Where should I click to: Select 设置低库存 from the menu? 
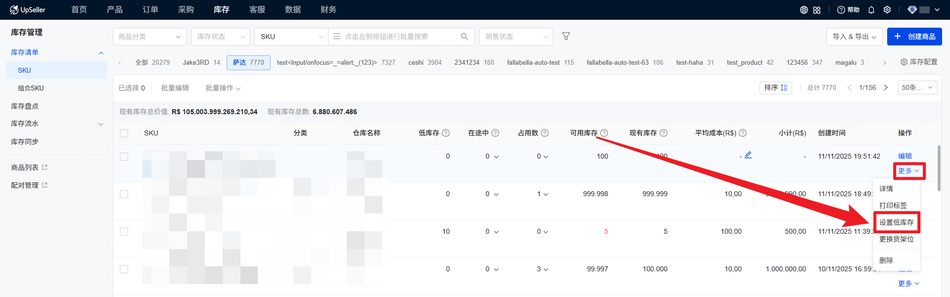896,222
